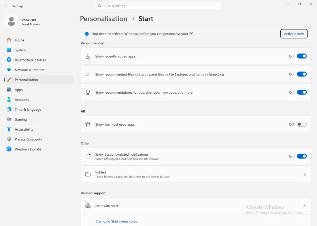317x226 pixels.
Task: Select the Apps label in sidebar
Action: 19,90
